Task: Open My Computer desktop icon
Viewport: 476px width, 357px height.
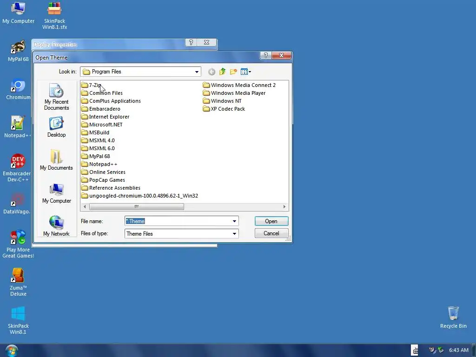Action: (x=18, y=13)
